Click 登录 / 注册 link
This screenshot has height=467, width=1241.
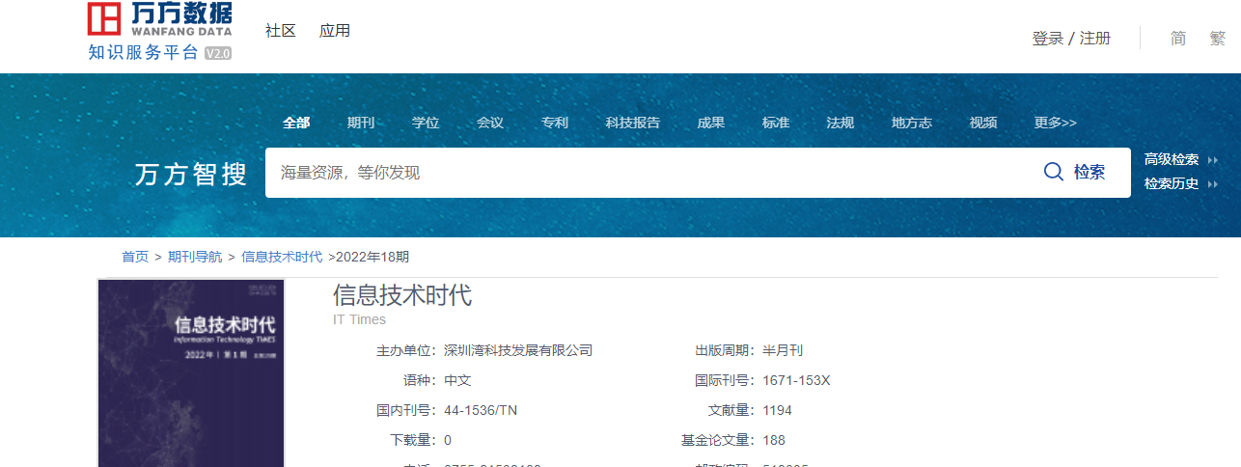pos(1071,39)
